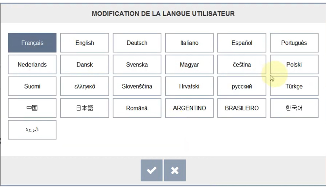The height and width of the screenshot is (189, 326).
Task: Select the Arabic العربية language option
Action: pos(32,130)
